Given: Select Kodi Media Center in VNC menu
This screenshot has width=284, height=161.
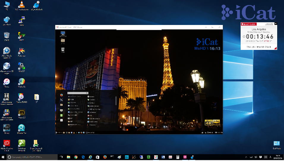Looking at the screenshot, I should [94, 119].
